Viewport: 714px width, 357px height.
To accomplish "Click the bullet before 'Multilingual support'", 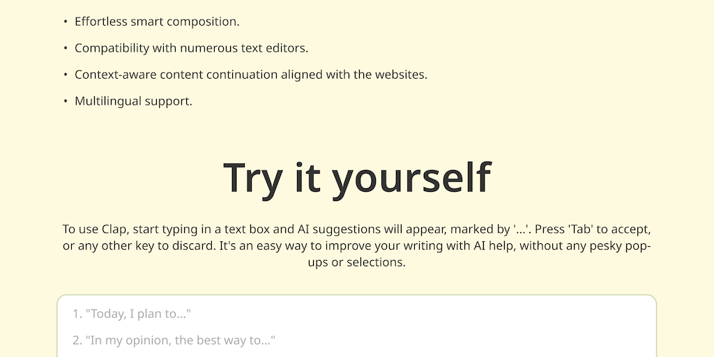I will [x=66, y=101].
